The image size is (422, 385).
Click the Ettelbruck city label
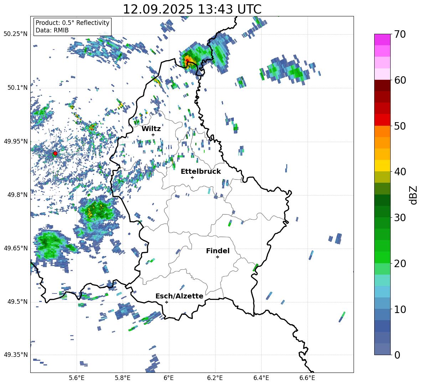(201, 172)
